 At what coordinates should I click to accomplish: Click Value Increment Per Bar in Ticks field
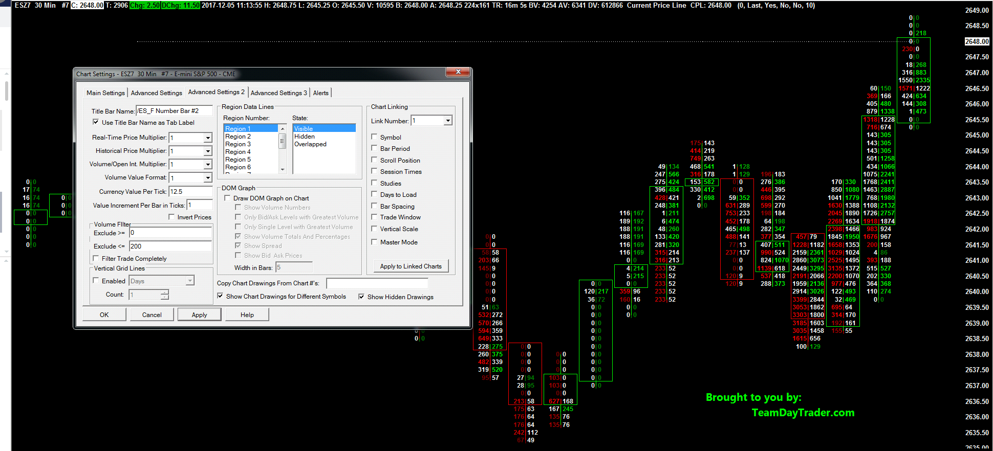point(200,205)
